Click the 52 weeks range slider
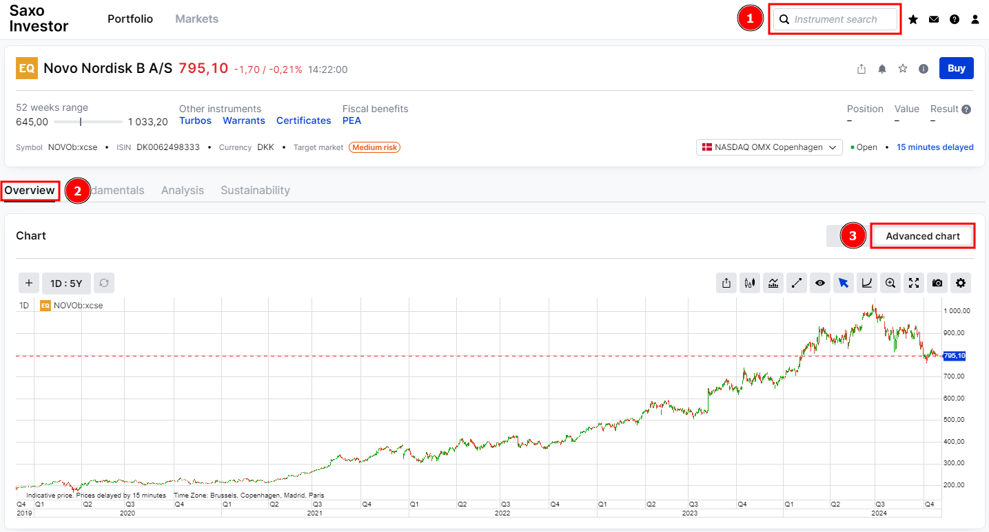Viewport: 989px width, 532px height. click(88, 122)
